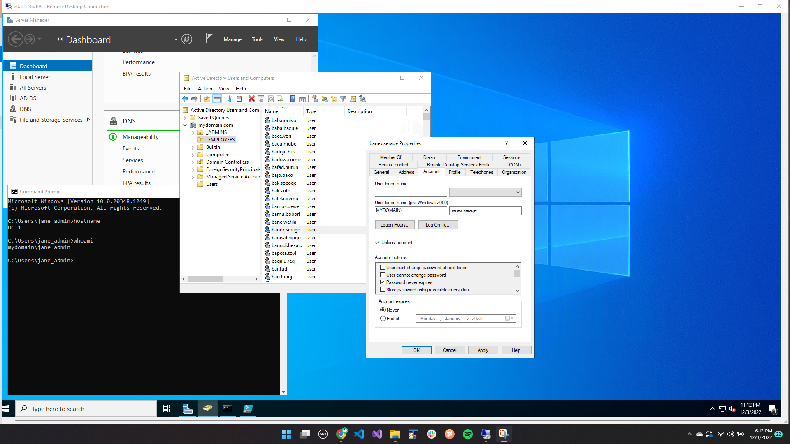
Task: Click the red Delete icon in ADUC toolbar
Action: click(x=251, y=99)
